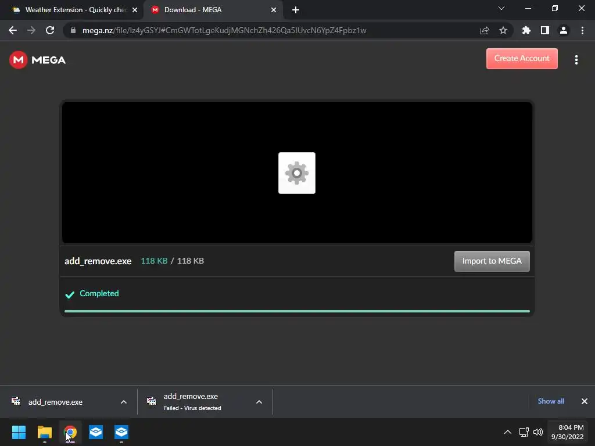Screen dimensions: 595x446
Task: Click Failed - Virus detected text
Action: coord(192,408)
